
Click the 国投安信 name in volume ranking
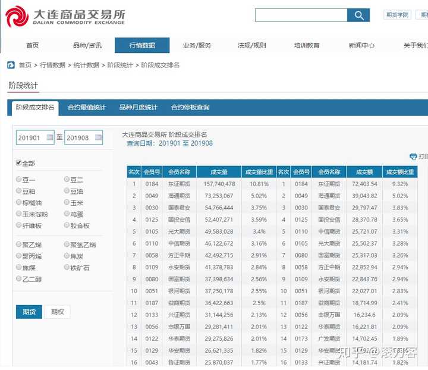[179, 220]
